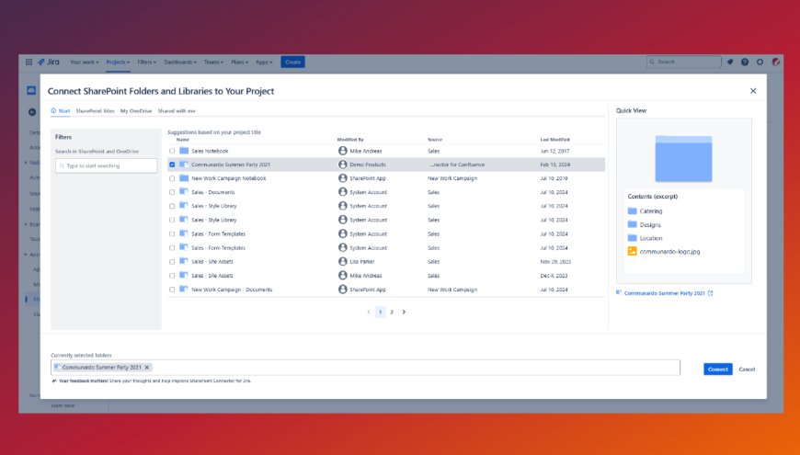Image resolution: width=800 pixels, height=455 pixels.
Task: Tick the New Work Campaign Notebook checkbox
Action: pyautogui.click(x=172, y=178)
